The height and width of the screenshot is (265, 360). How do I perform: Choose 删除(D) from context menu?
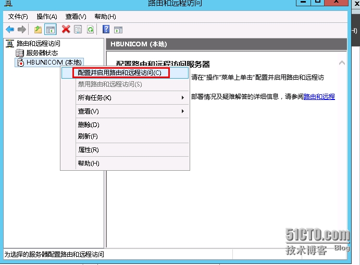(125, 124)
